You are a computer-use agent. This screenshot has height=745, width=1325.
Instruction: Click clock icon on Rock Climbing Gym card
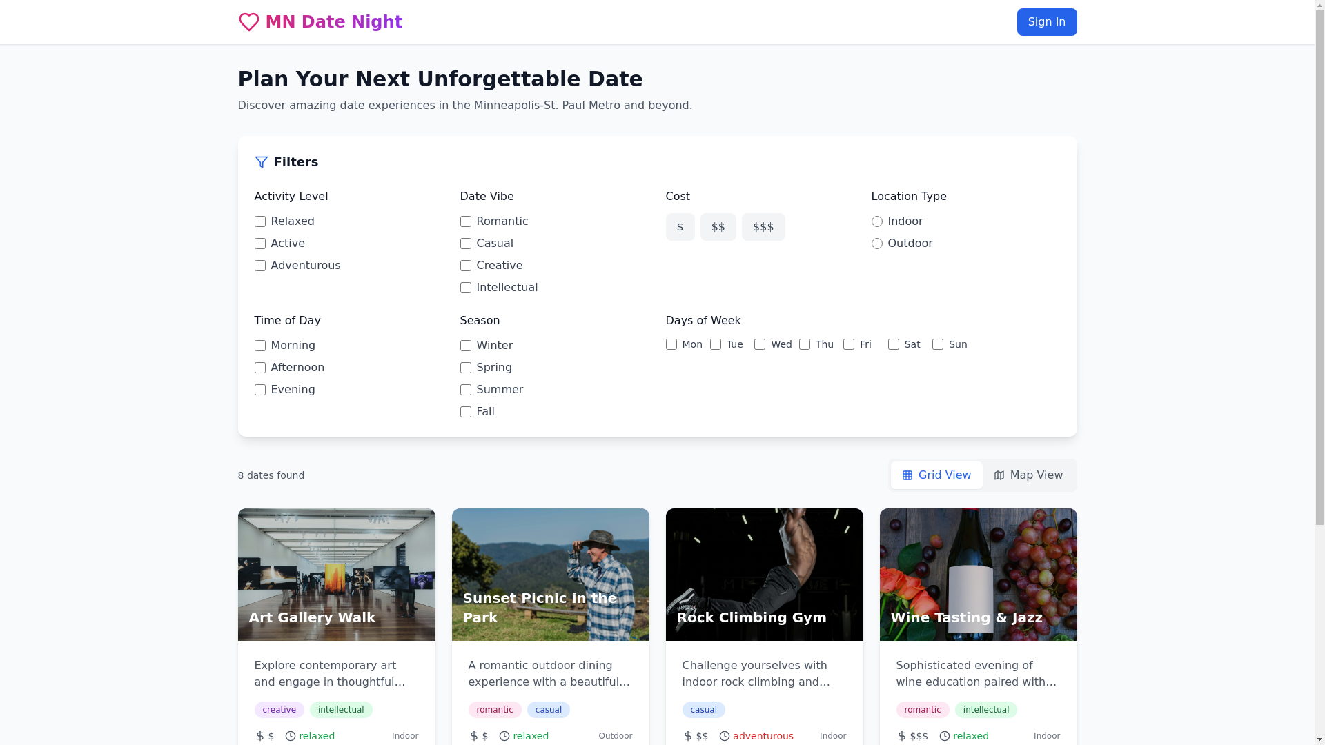(x=725, y=736)
